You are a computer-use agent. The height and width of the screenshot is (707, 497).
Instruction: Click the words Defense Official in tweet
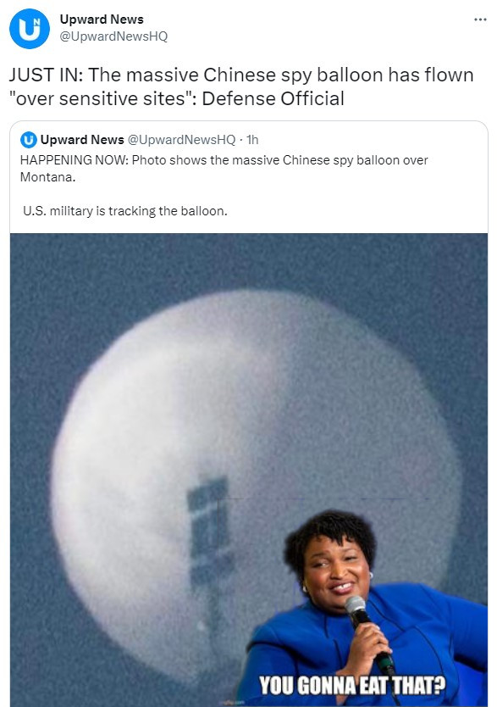click(273, 98)
